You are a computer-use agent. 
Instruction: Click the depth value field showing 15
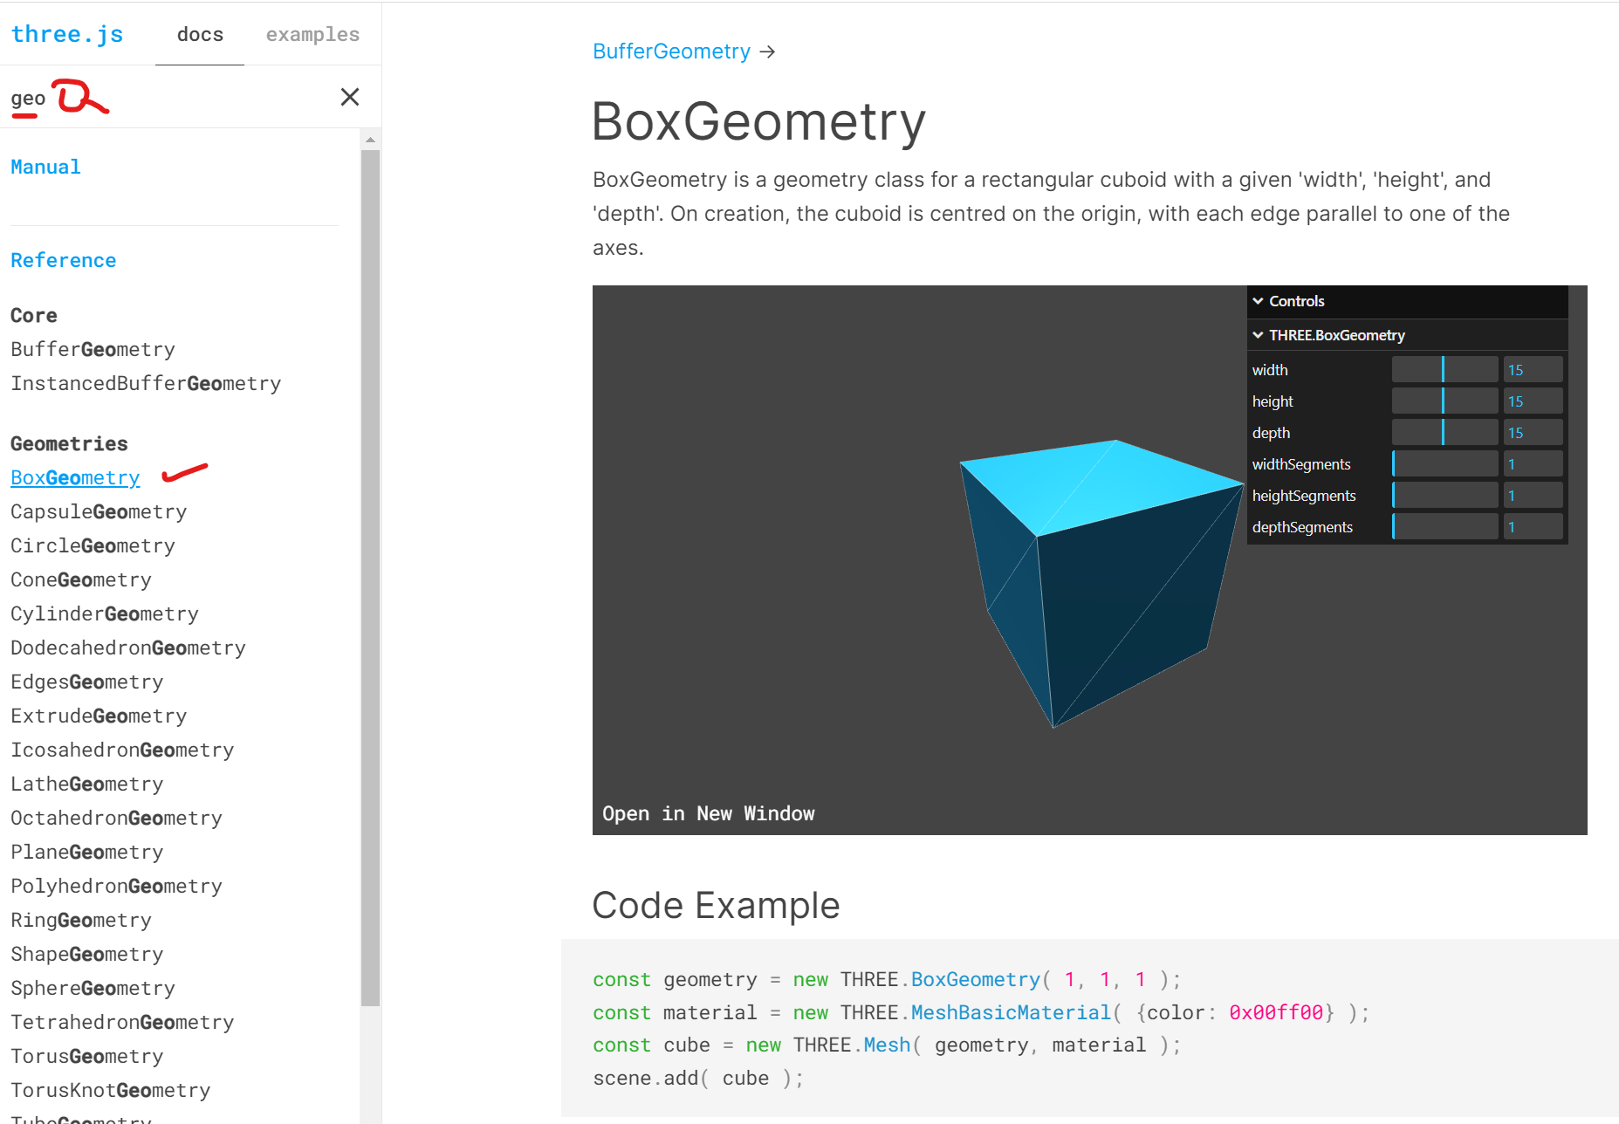point(1533,433)
